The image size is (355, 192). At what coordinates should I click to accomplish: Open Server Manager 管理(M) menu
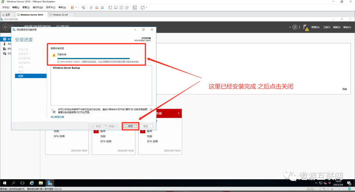(315, 27)
